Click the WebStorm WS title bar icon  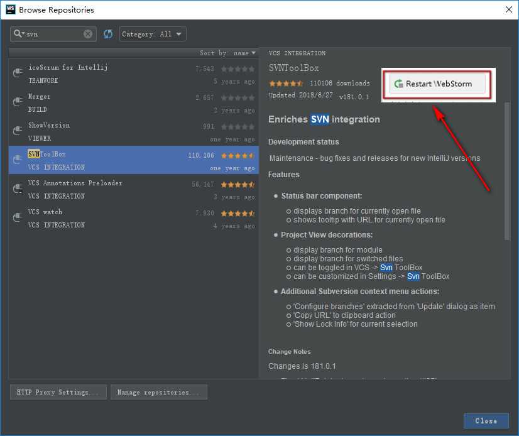[x=11, y=9]
